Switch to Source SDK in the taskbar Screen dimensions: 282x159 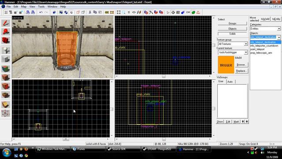point(122,149)
